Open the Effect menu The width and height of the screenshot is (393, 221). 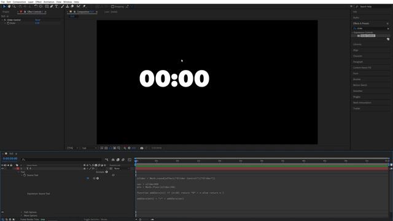(38, 2)
